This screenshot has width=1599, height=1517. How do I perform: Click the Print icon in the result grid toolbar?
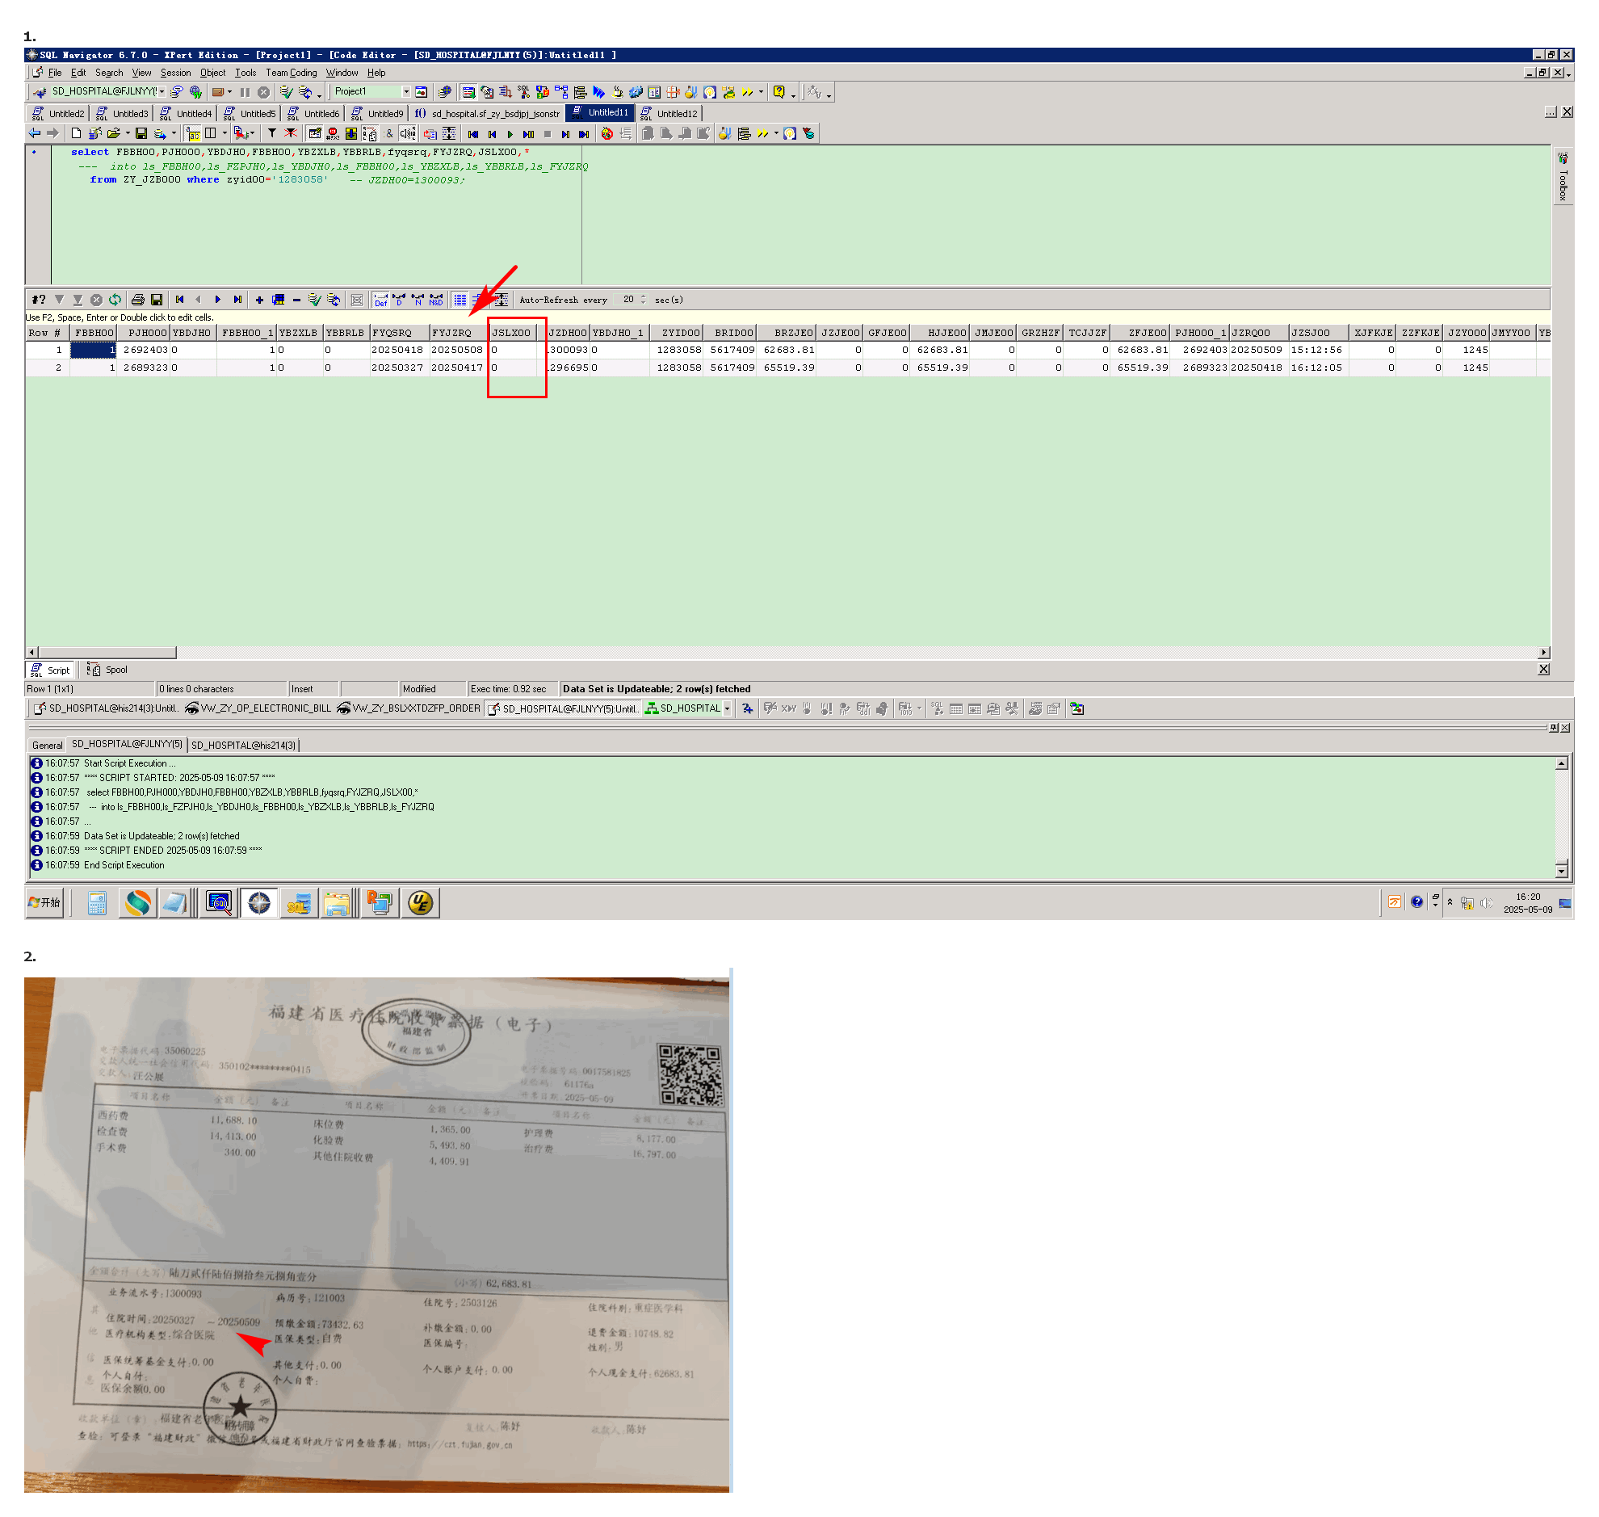137,300
